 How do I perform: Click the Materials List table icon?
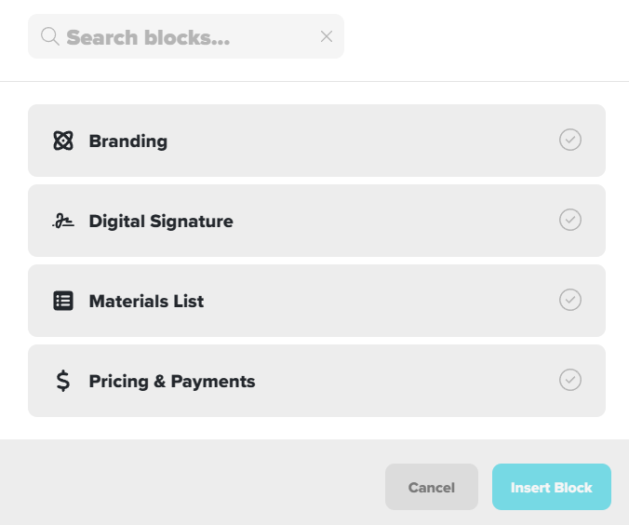click(x=63, y=301)
